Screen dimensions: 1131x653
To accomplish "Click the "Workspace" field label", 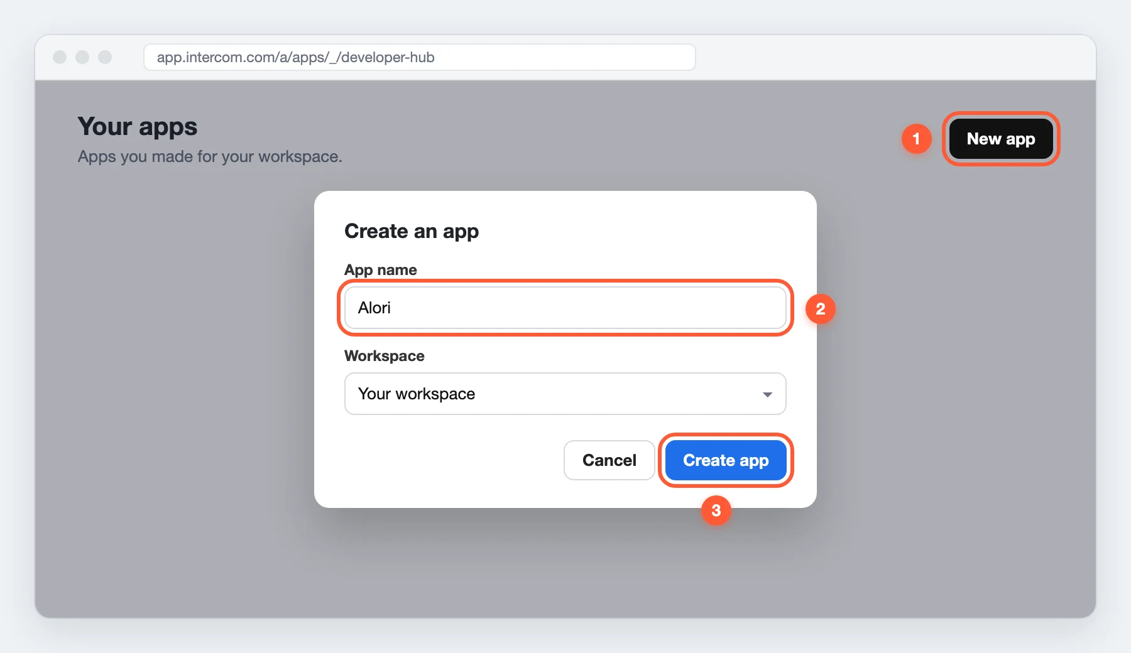I will [385, 356].
